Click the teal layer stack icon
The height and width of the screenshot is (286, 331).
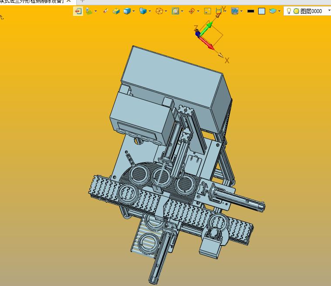point(273,11)
